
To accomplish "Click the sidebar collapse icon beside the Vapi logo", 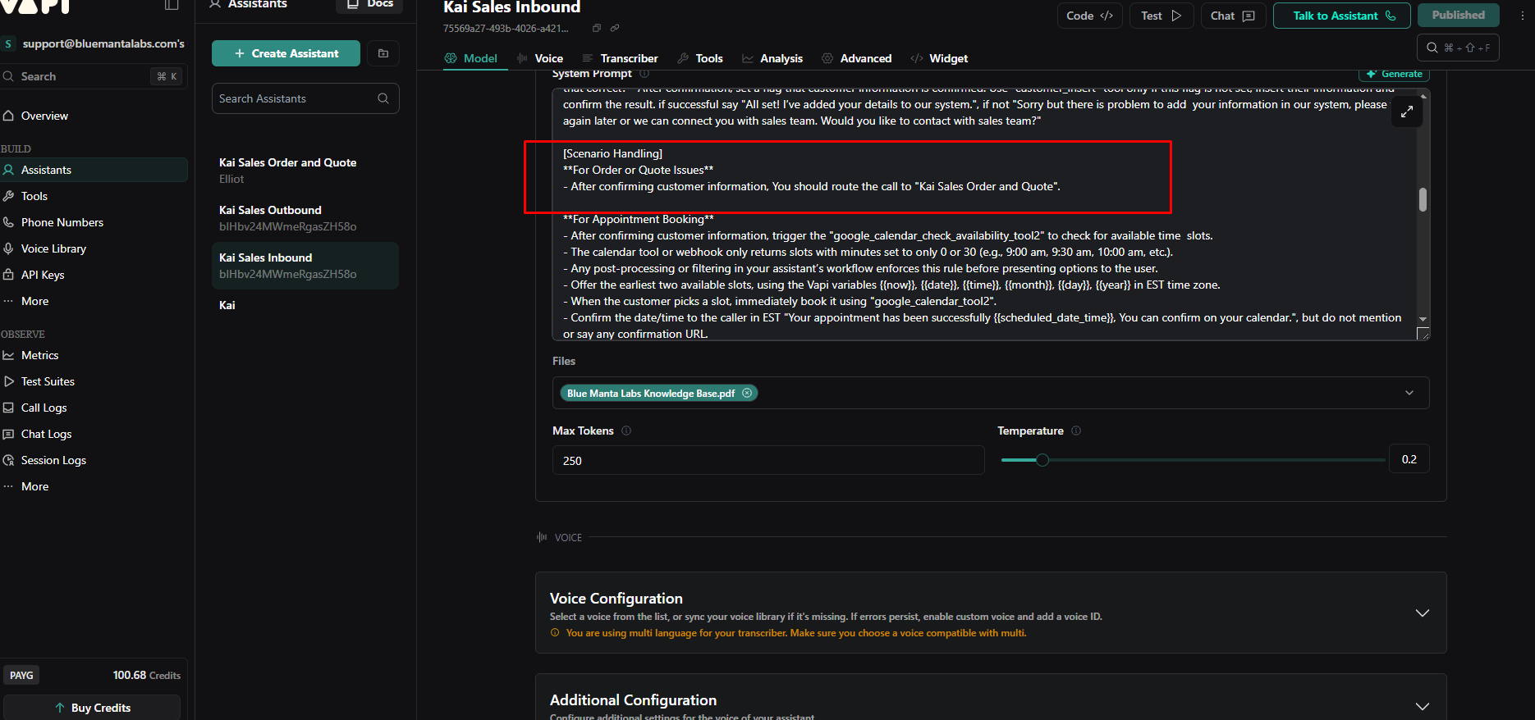I will (x=171, y=5).
